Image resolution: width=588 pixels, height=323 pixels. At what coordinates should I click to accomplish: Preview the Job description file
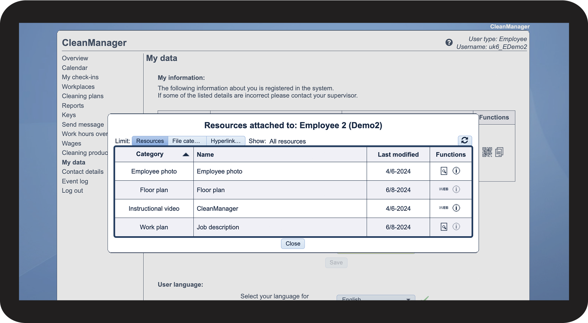(444, 227)
